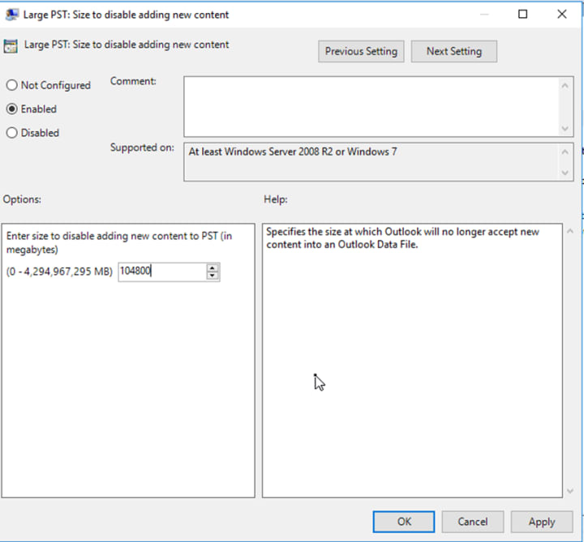
Task: Click the policy heading under the title bar
Action: [x=127, y=45]
